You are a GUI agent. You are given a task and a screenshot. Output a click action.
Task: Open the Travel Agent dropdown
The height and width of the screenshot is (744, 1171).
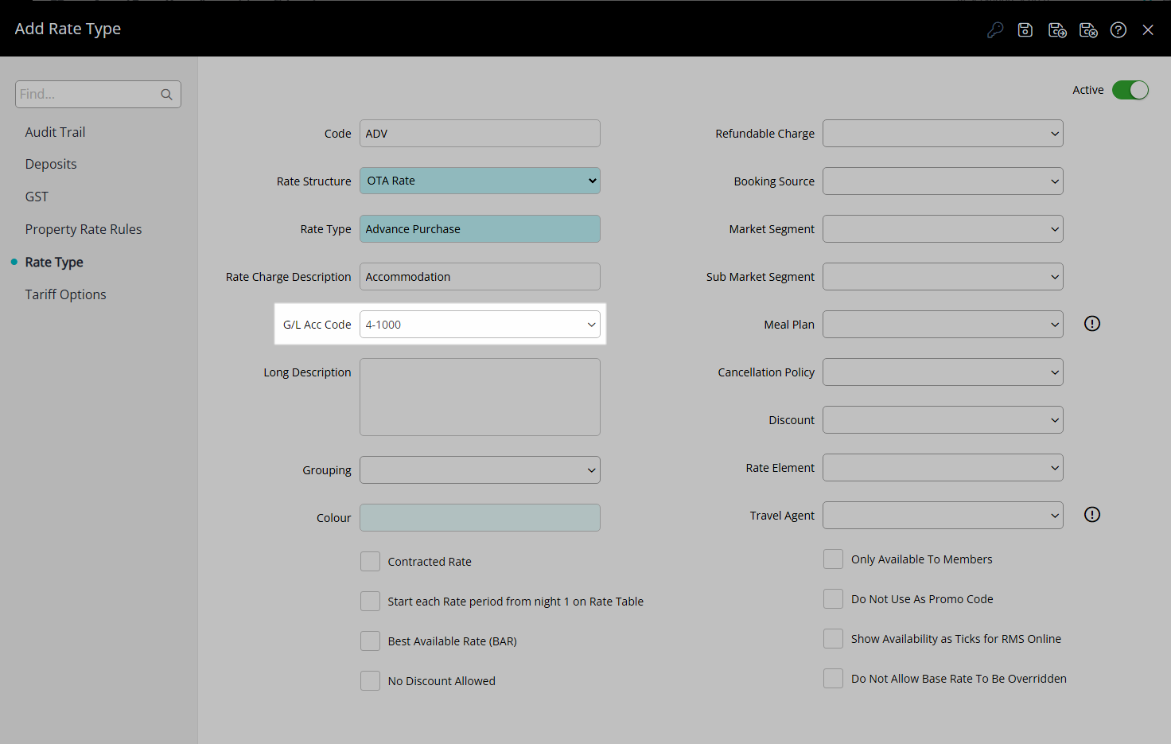pos(943,516)
